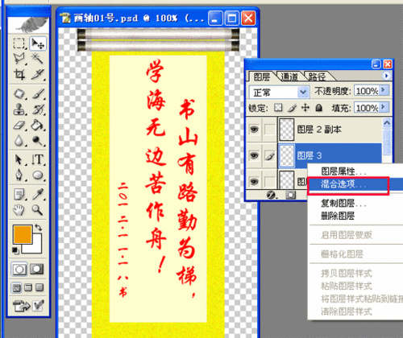Select the Magic Wand tool
This screenshot has width=403, height=338.
[x=37, y=59]
